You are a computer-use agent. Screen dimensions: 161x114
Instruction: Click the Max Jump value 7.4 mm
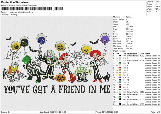tap(129, 46)
